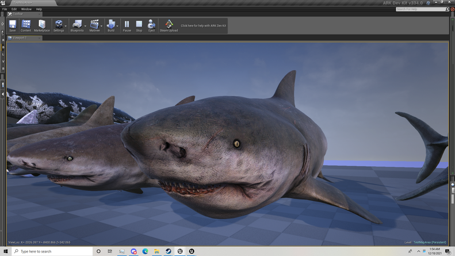
Task: Close the Viewport 1 tab
Action: point(40,38)
